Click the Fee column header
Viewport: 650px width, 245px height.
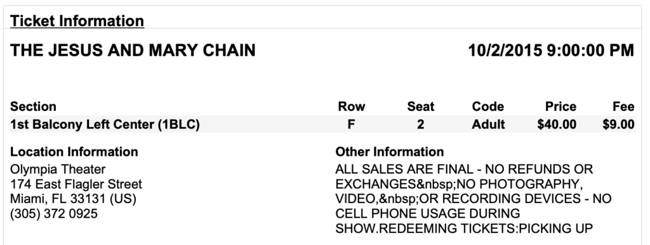pyautogui.click(x=623, y=106)
